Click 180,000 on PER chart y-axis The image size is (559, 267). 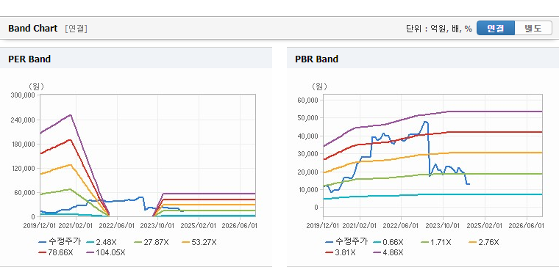pyautogui.click(x=24, y=144)
